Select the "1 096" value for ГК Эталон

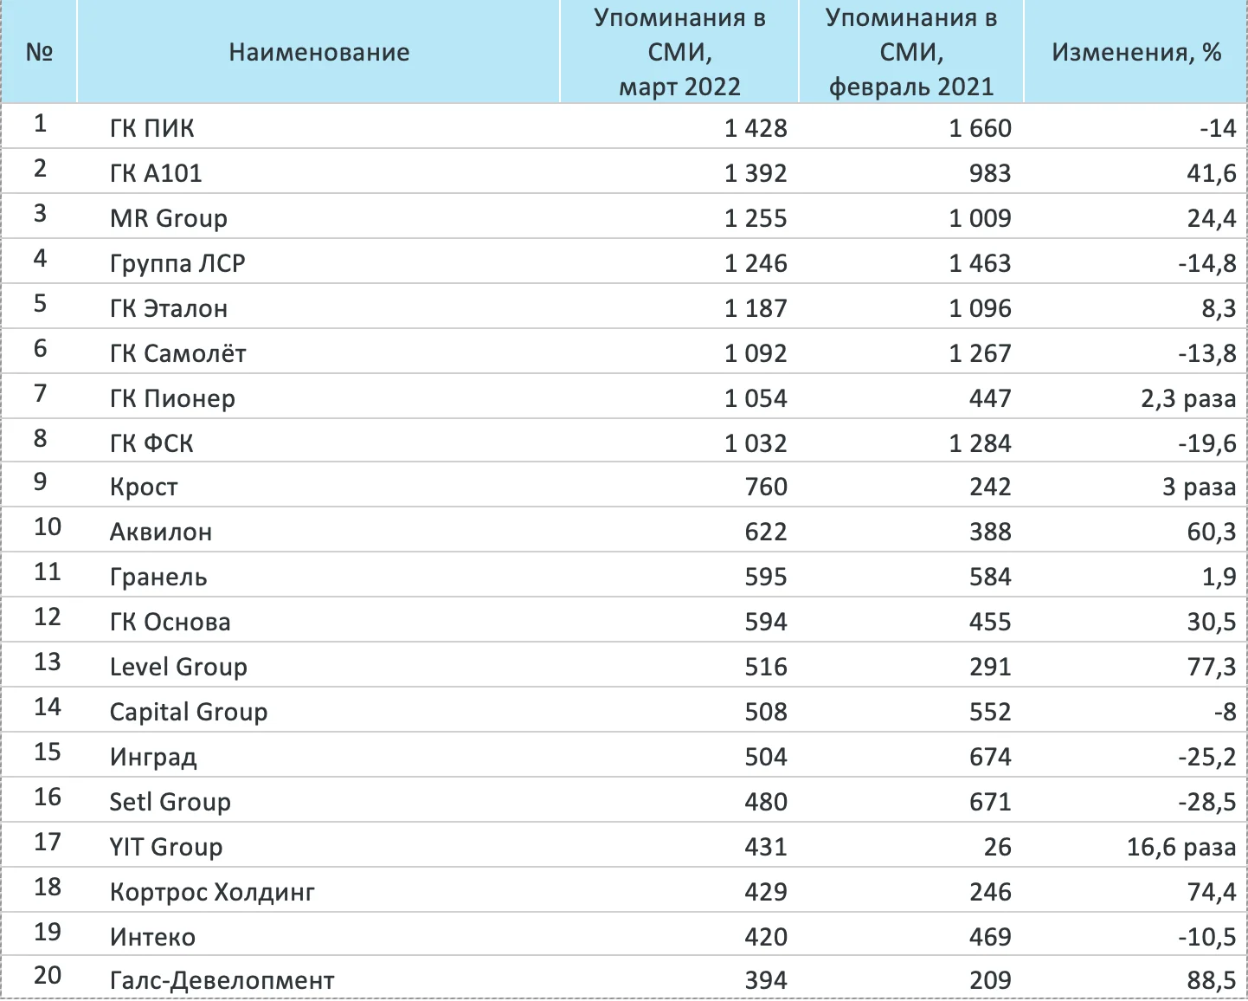[980, 309]
